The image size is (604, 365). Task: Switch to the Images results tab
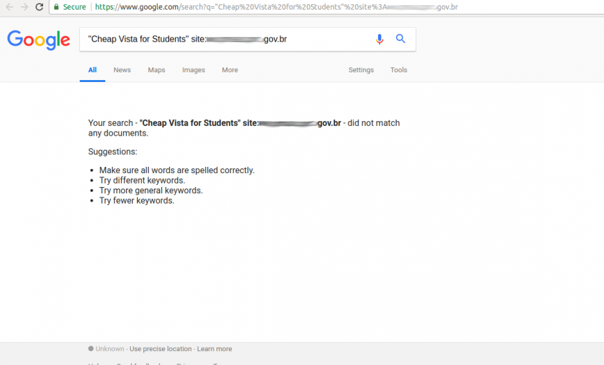(193, 70)
